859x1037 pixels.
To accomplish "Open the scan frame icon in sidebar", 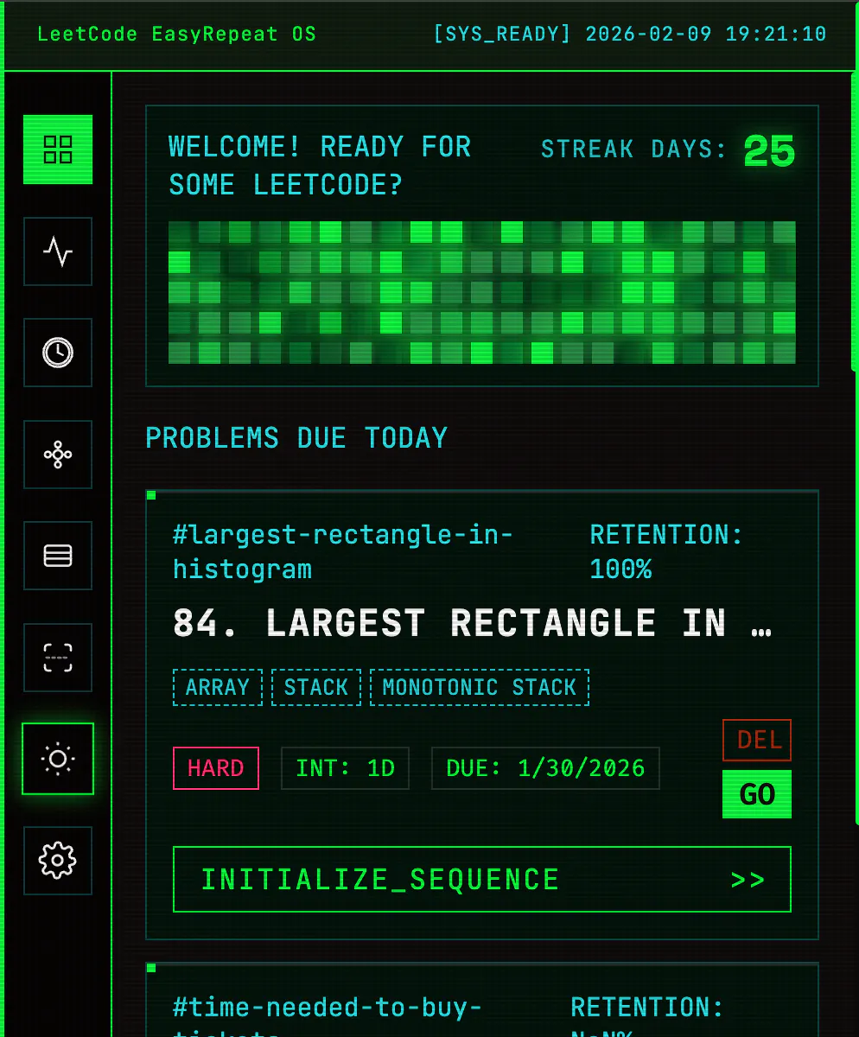I will coord(58,658).
